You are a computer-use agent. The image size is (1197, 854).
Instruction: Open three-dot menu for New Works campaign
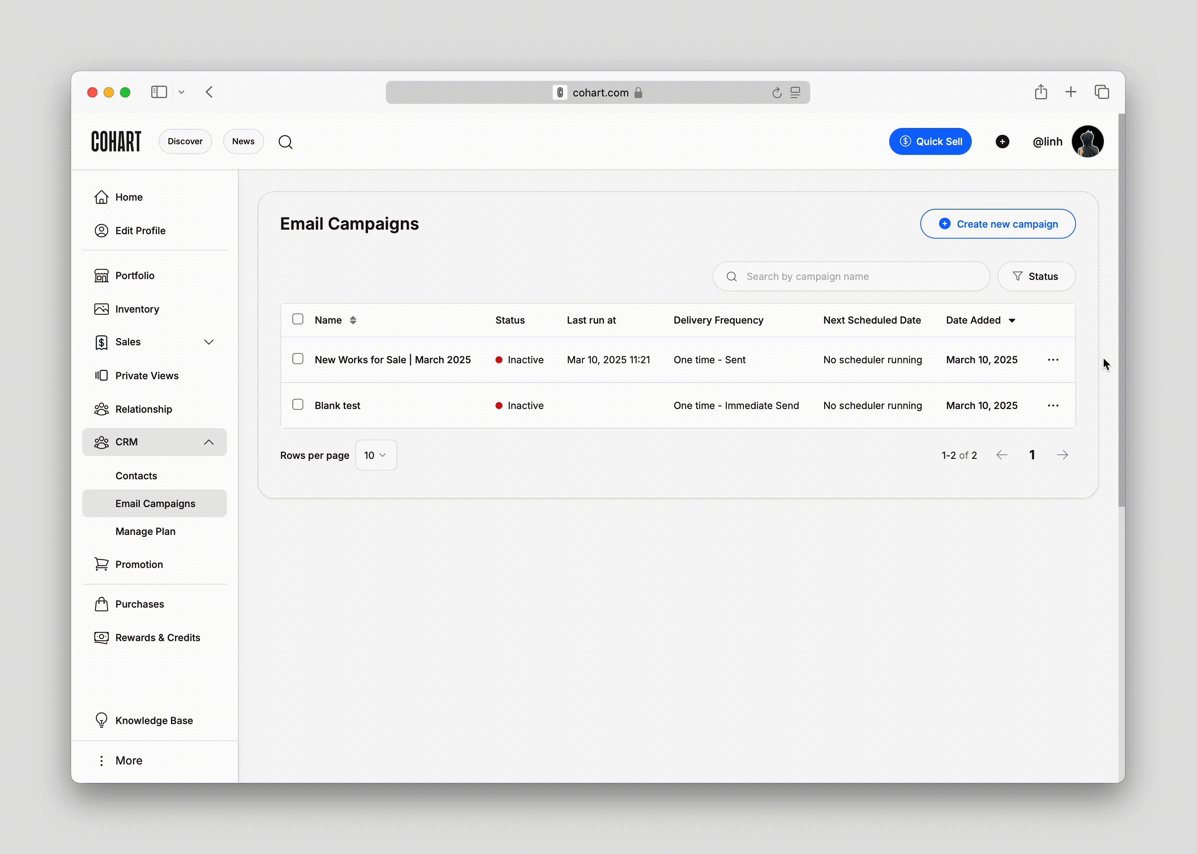[x=1052, y=360]
